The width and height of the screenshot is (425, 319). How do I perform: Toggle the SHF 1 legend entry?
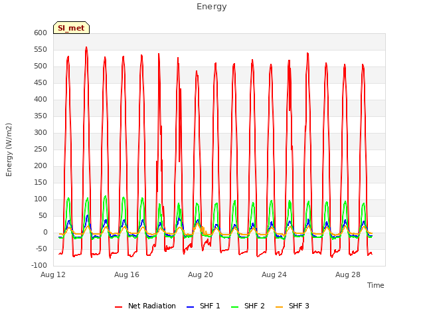coord(203,306)
